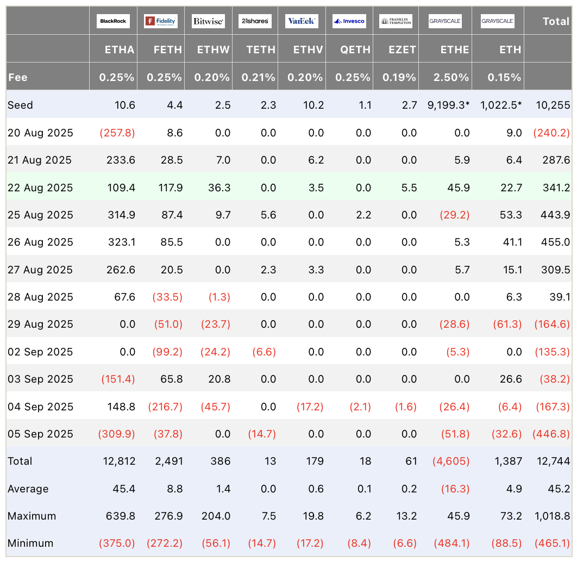This screenshot has height=562, width=577.
Task: Click the Invesco logo
Action: pos(349,21)
